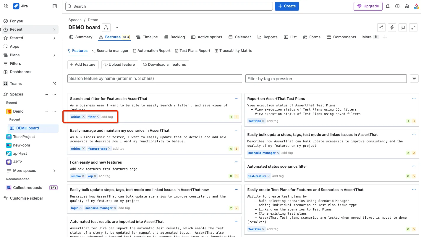Collapse the sidebar using the panel icon

click(x=55, y=6)
